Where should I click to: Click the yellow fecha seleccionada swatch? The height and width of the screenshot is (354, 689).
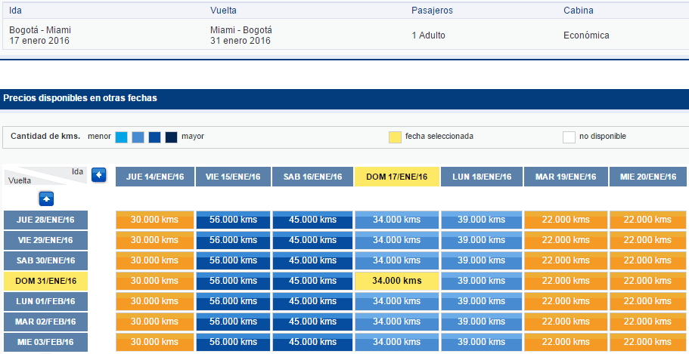coord(395,137)
